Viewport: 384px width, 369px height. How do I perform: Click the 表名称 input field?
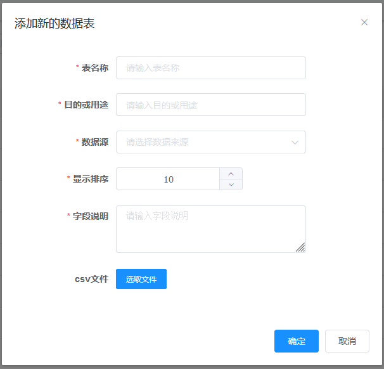point(210,68)
